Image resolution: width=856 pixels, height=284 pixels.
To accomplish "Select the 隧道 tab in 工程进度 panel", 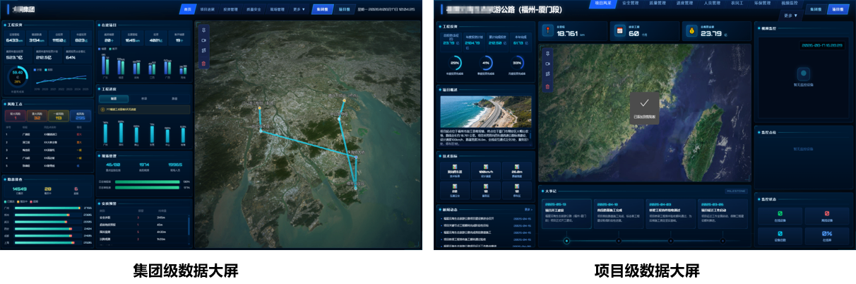I will pyautogui.click(x=114, y=99).
